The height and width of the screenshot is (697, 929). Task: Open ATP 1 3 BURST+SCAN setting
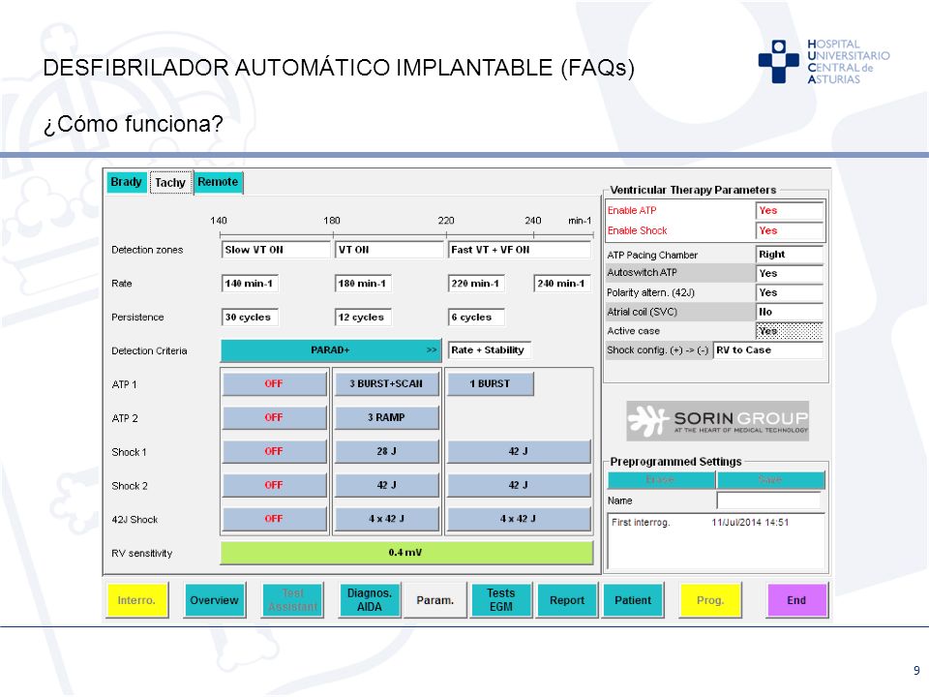(386, 383)
